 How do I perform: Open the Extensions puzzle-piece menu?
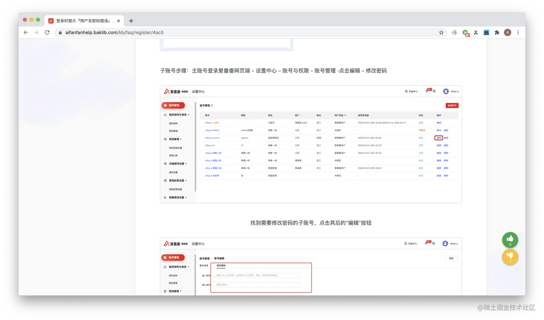pos(497,32)
